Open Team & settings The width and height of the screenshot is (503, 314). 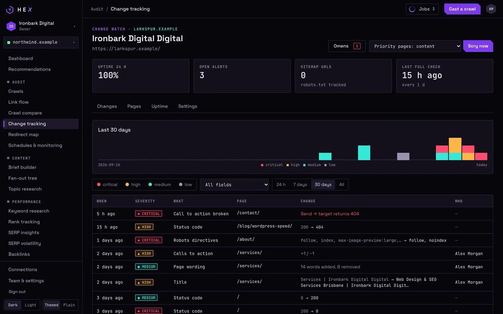point(41,281)
